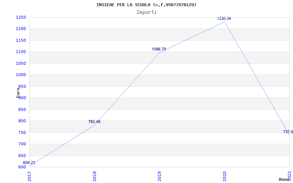Viewport: 293px width, 183px height.
Task: Select the 1230.34 data label
Action: (224, 19)
